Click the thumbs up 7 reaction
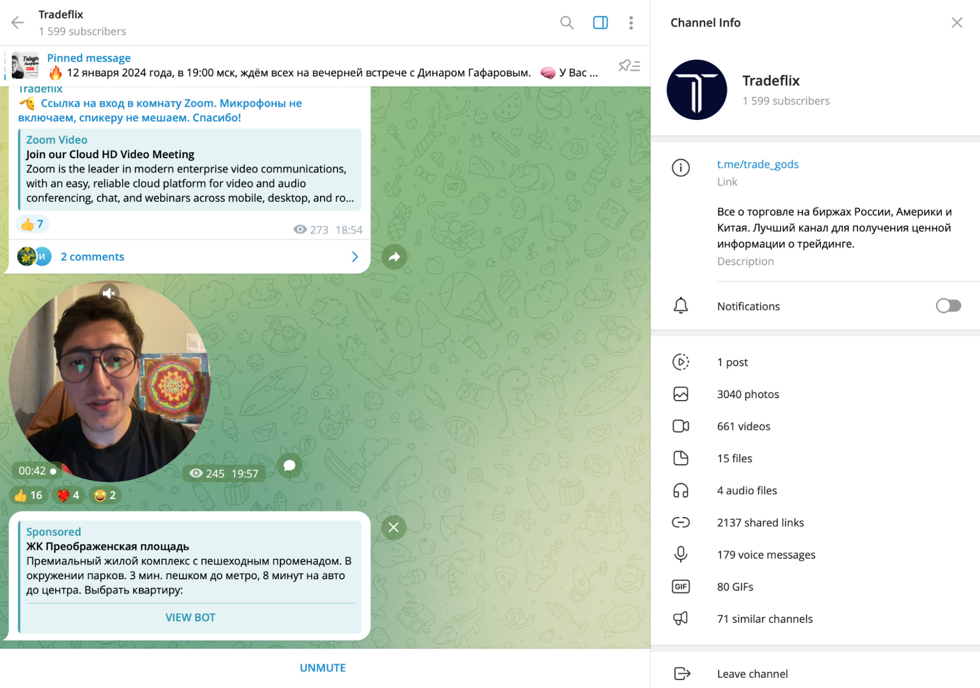980x688 pixels. [x=32, y=224]
